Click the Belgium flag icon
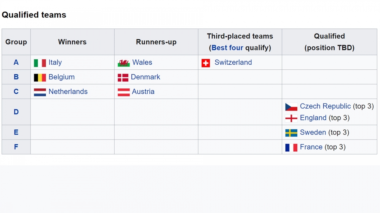The width and height of the screenshot is (380, 213). pyautogui.click(x=40, y=77)
